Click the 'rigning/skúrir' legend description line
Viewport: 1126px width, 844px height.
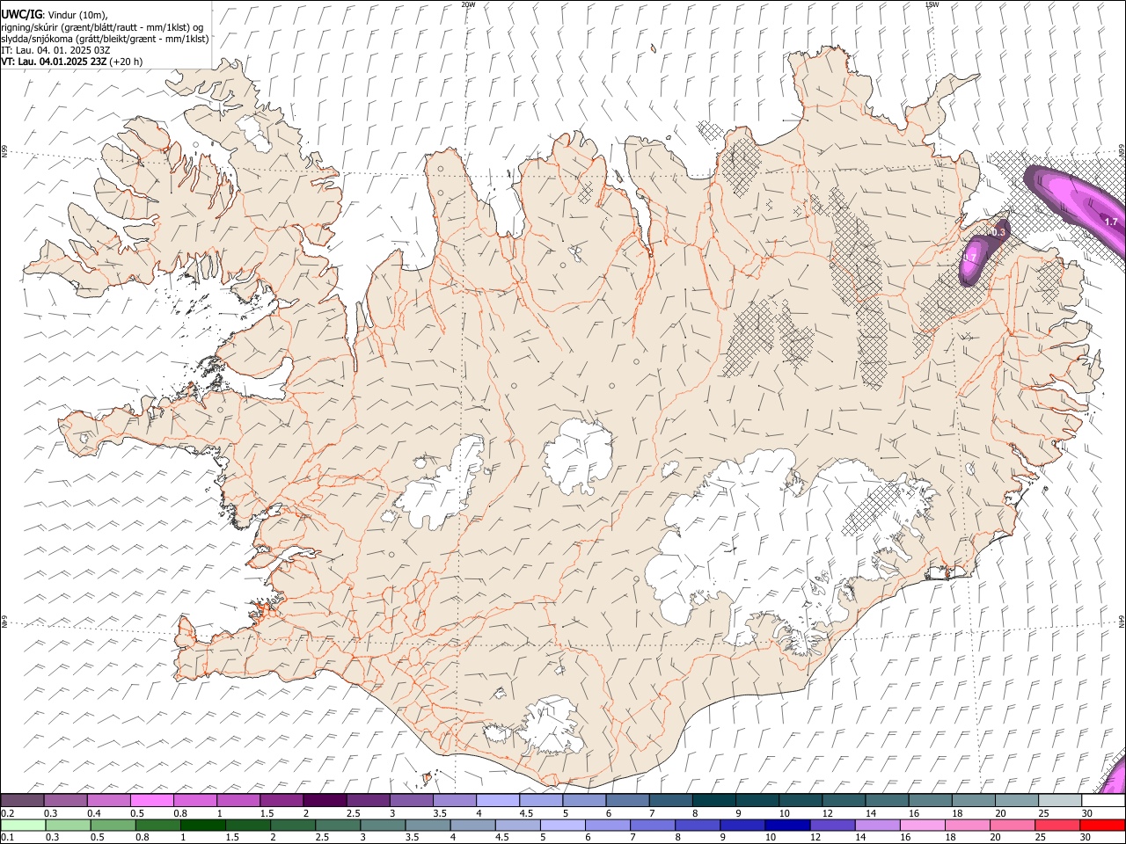(x=102, y=26)
